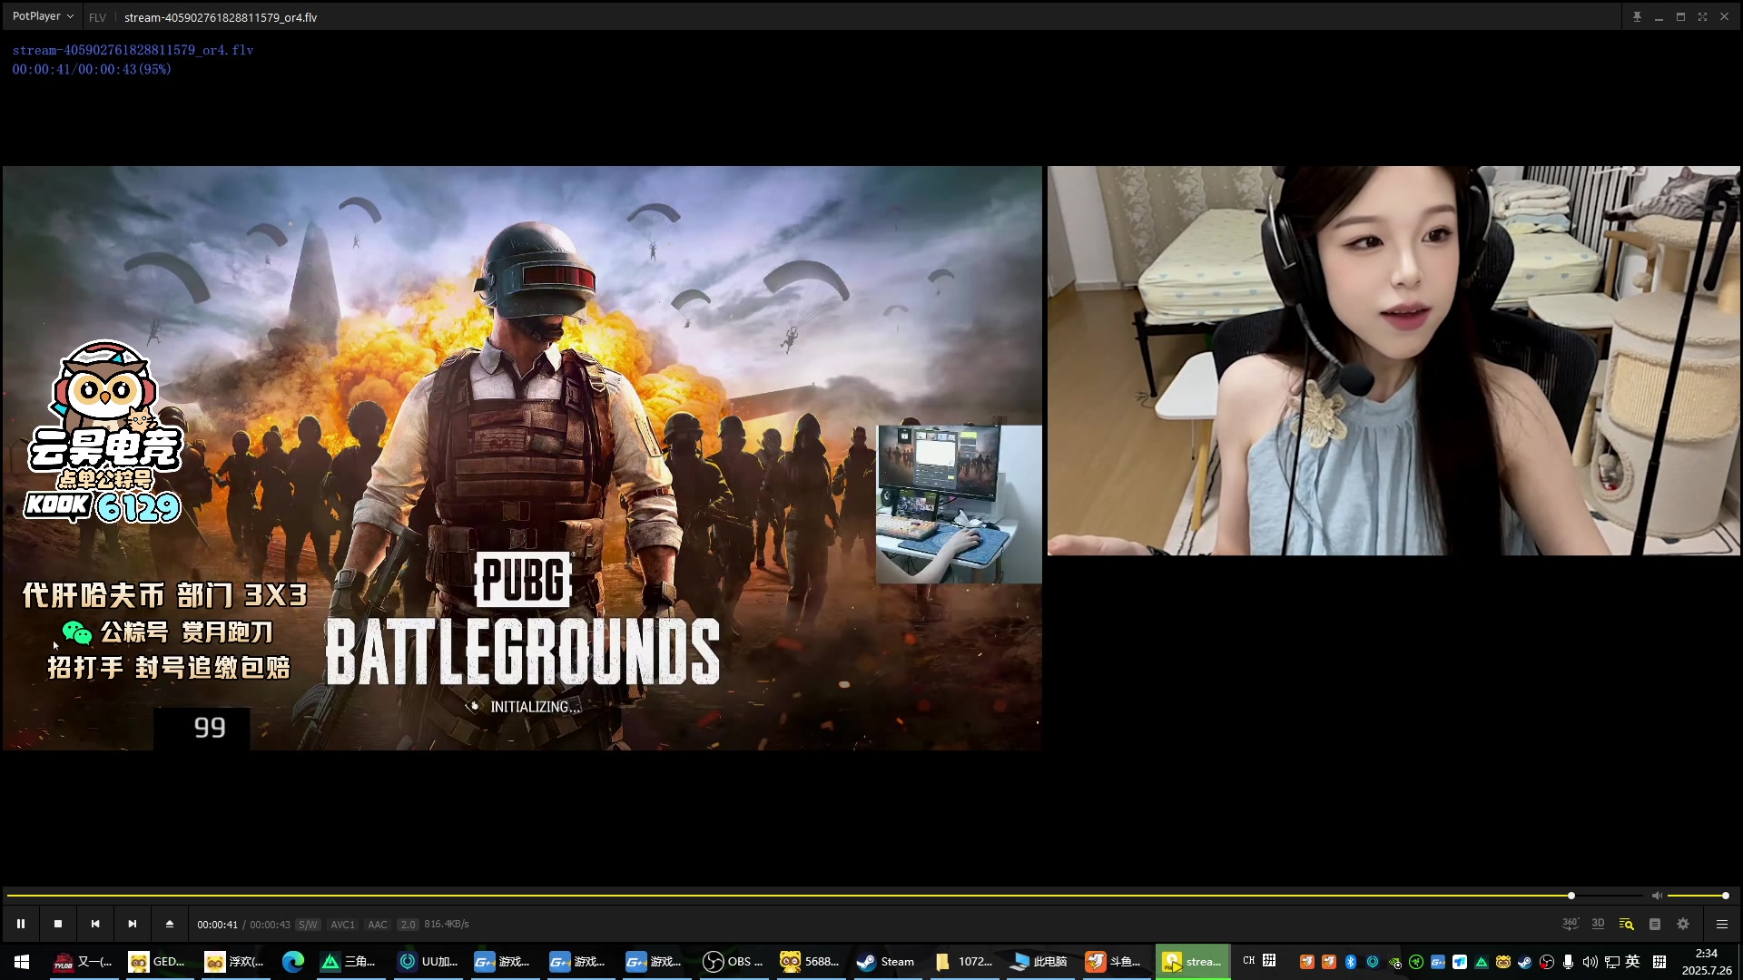Click the CH language indicator
The height and width of the screenshot is (980, 1743).
click(x=1249, y=961)
